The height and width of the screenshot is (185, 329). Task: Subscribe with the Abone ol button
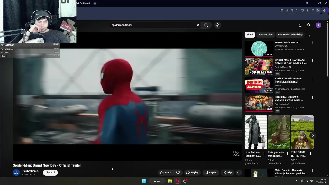pos(50,173)
